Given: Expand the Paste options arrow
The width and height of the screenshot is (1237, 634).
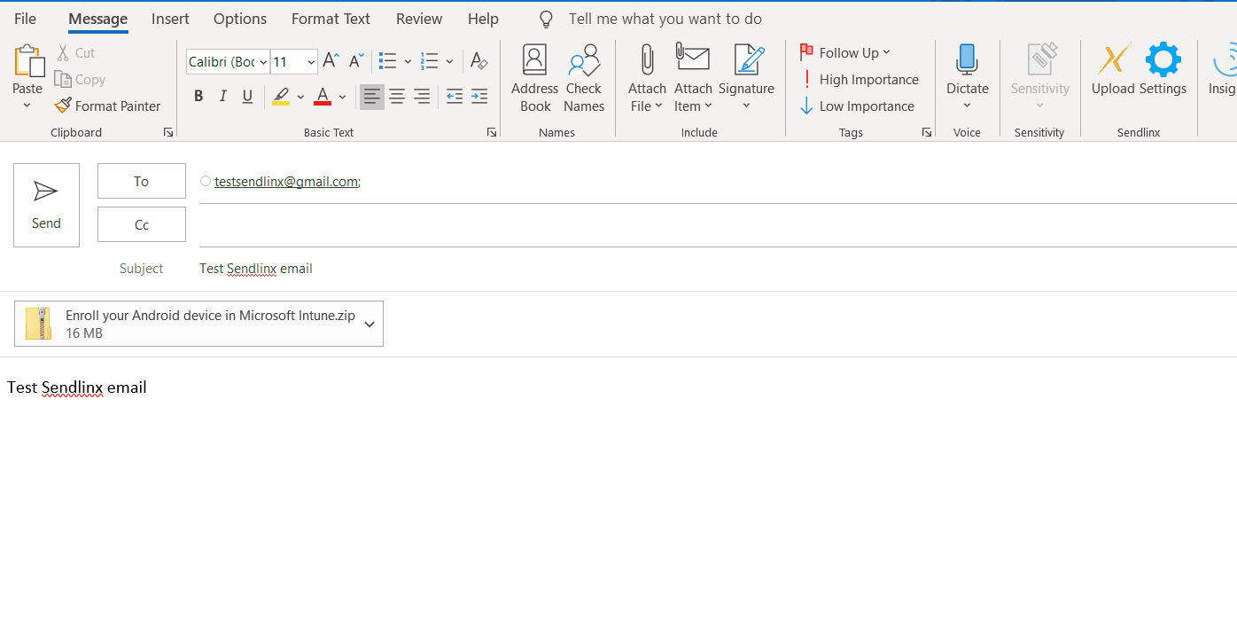Looking at the screenshot, I should pyautogui.click(x=27, y=106).
